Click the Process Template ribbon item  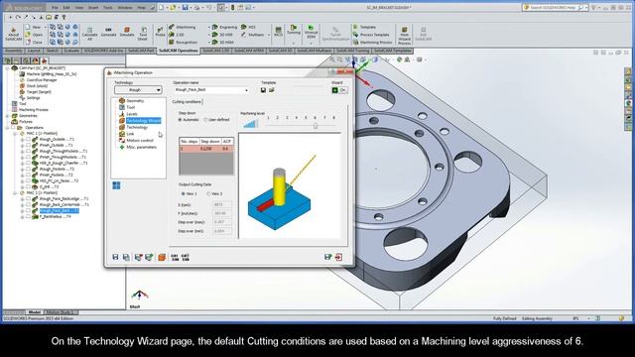pyautogui.click(x=371, y=35)
